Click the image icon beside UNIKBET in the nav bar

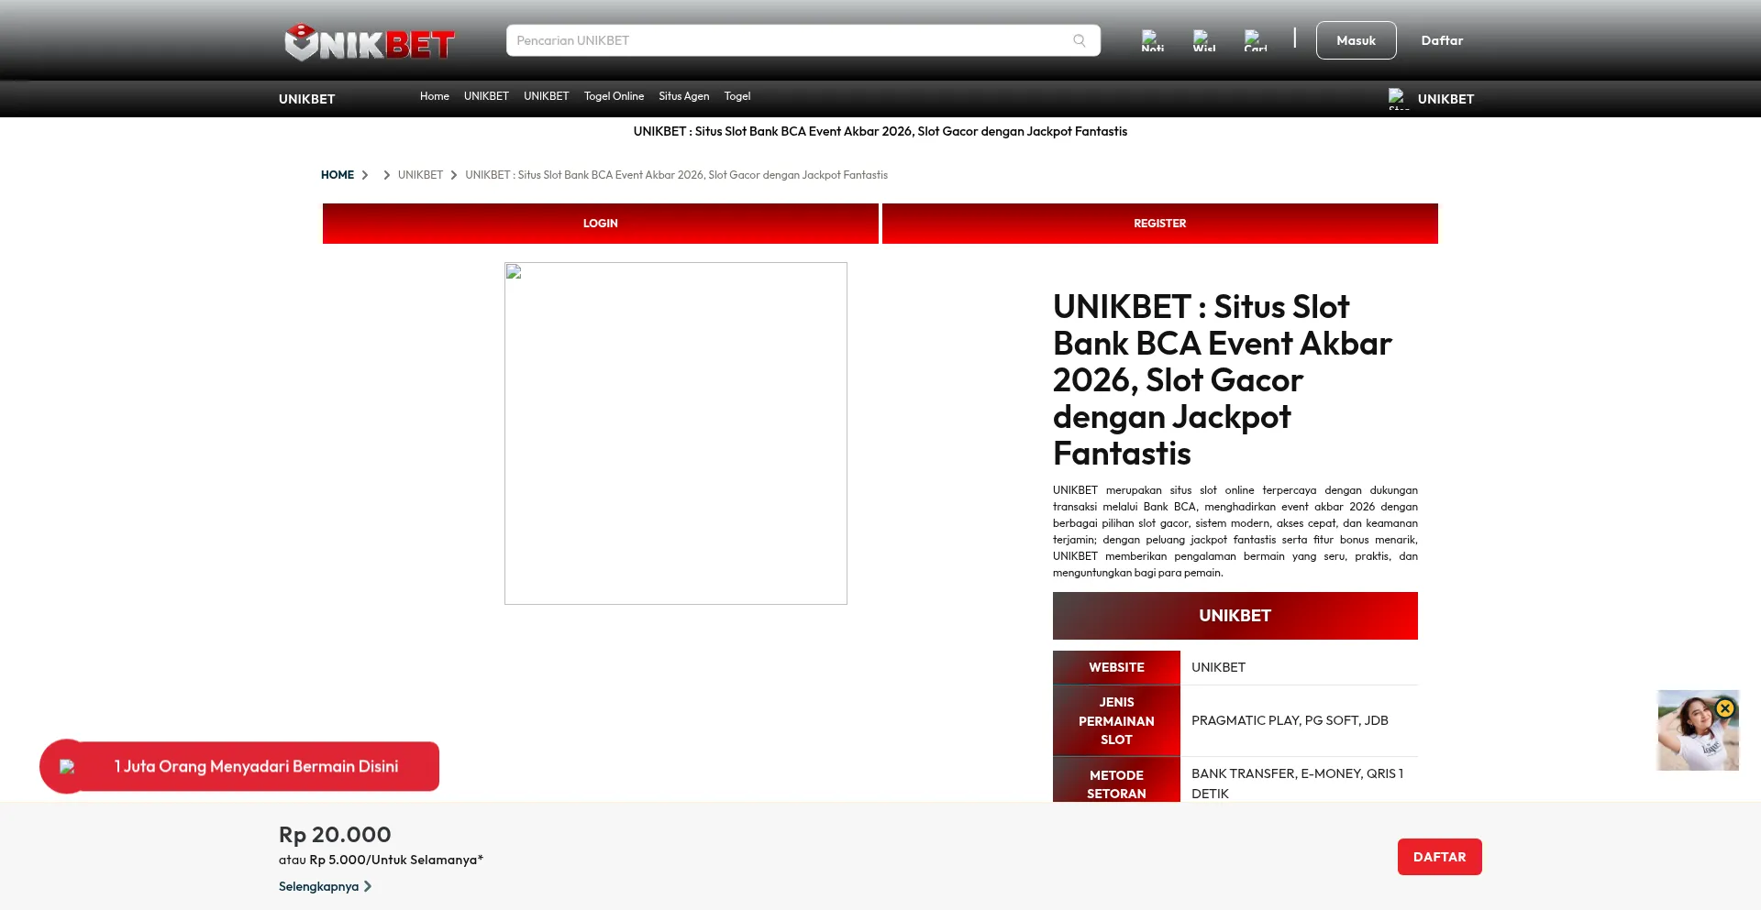(1398, 98)
